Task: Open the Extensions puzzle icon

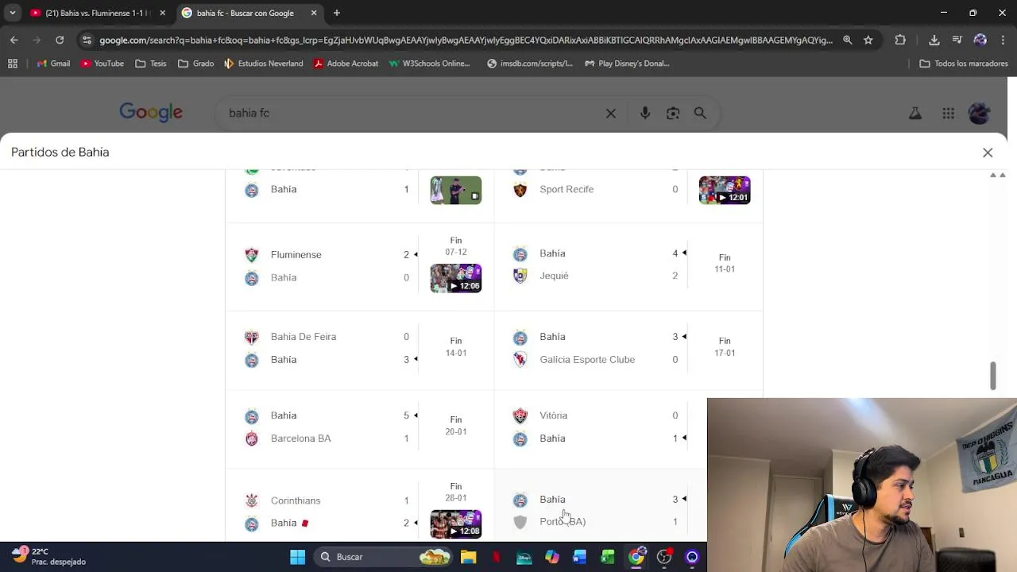Action: tap(900, 40)
